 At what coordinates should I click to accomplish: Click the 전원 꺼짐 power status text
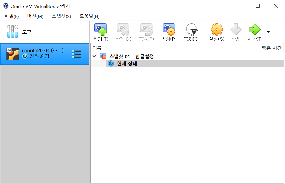(39, 56)
